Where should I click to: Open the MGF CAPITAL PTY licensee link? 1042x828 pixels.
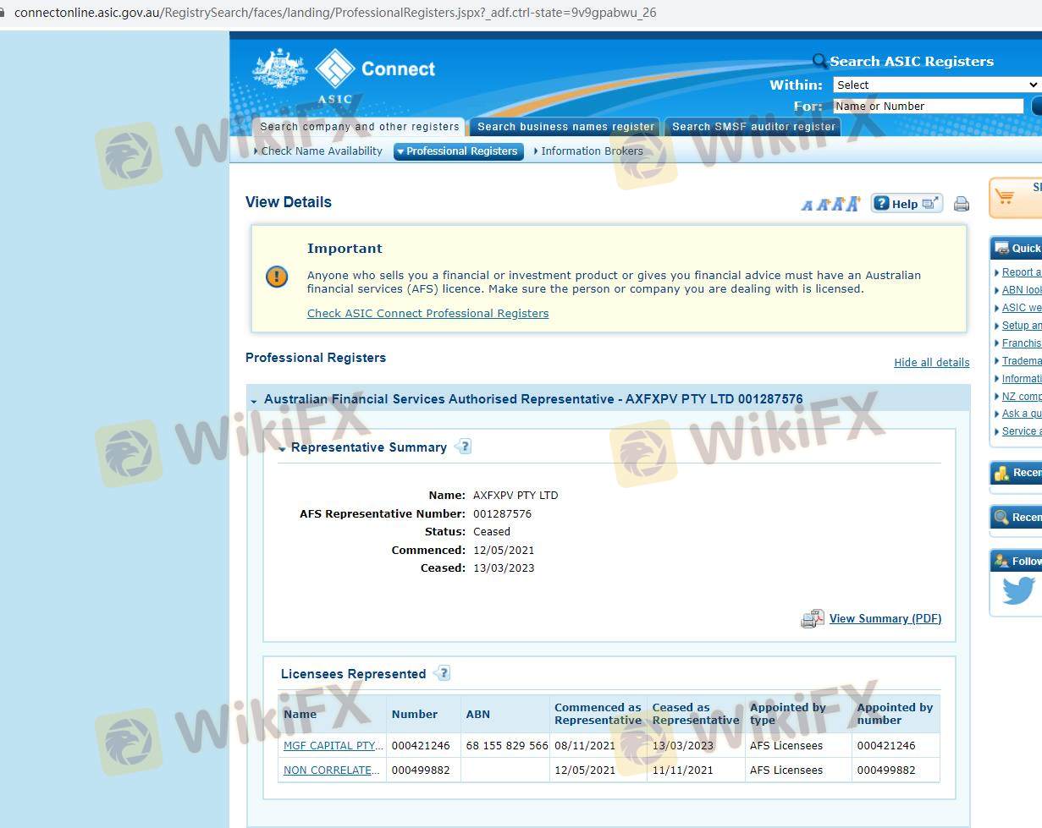333,746
